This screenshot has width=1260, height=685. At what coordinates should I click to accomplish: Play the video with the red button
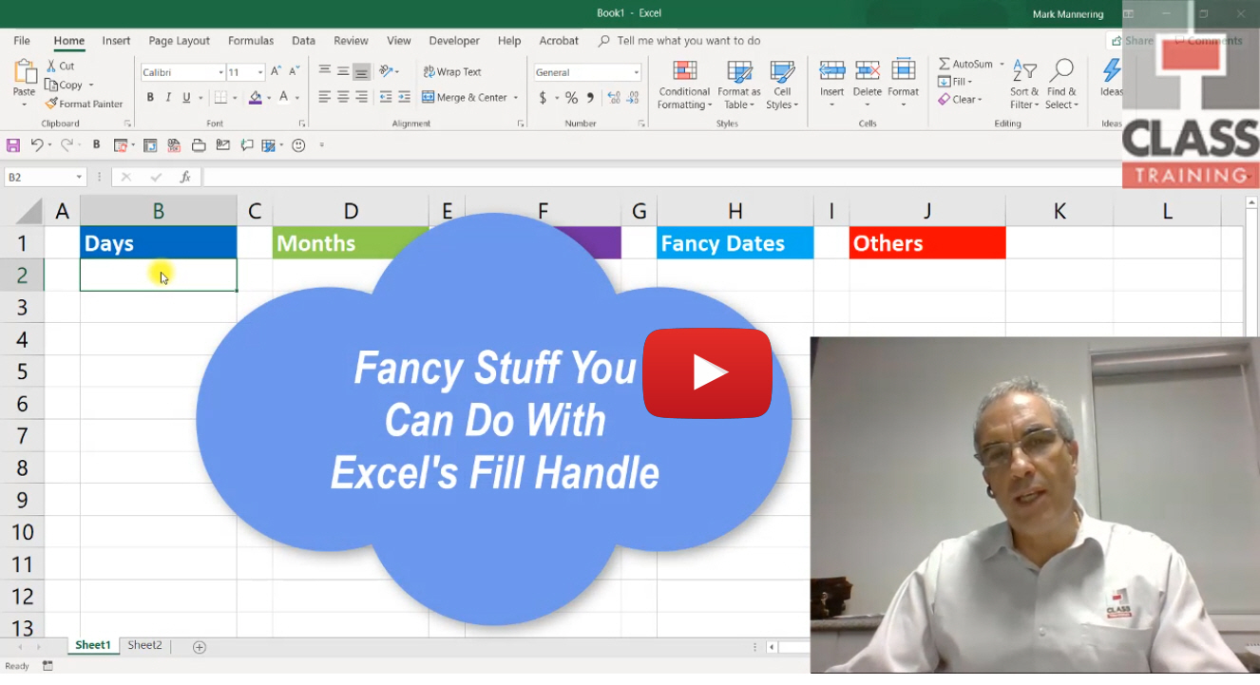pos(708,372)
